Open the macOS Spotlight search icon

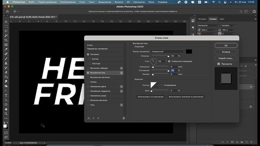[x=219, y=2]
